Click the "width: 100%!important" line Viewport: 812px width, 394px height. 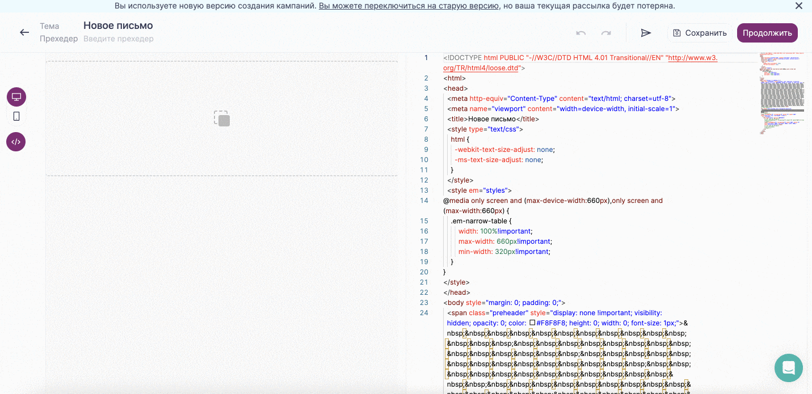click(x=496, y=231)
